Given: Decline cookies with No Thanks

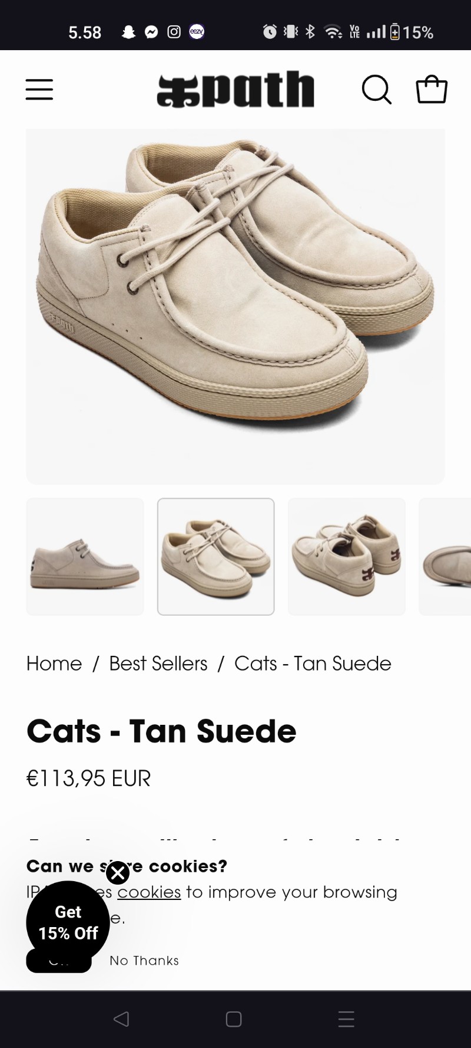Looking at the screenshot, I should 144,961.
